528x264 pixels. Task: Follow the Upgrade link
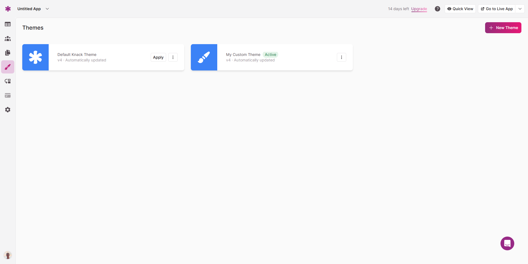(419, 9)
